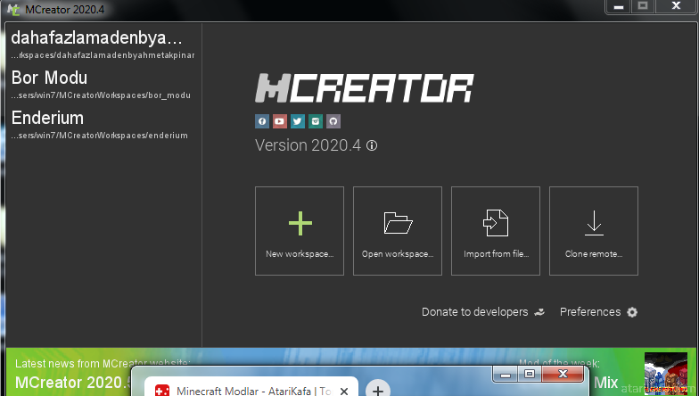Click the large MCreator logo
The height and width of the screenshot is (396, 699).
pos(364,87)
